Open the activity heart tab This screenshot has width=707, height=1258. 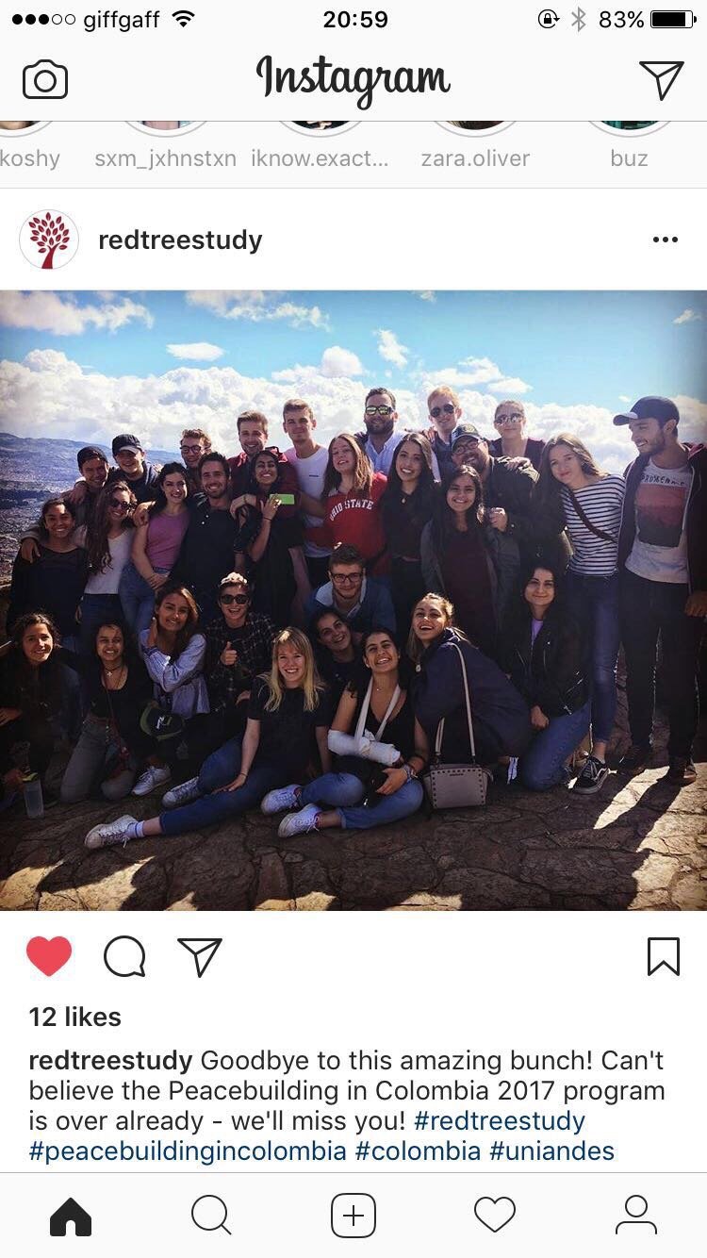coord(495,1216)
